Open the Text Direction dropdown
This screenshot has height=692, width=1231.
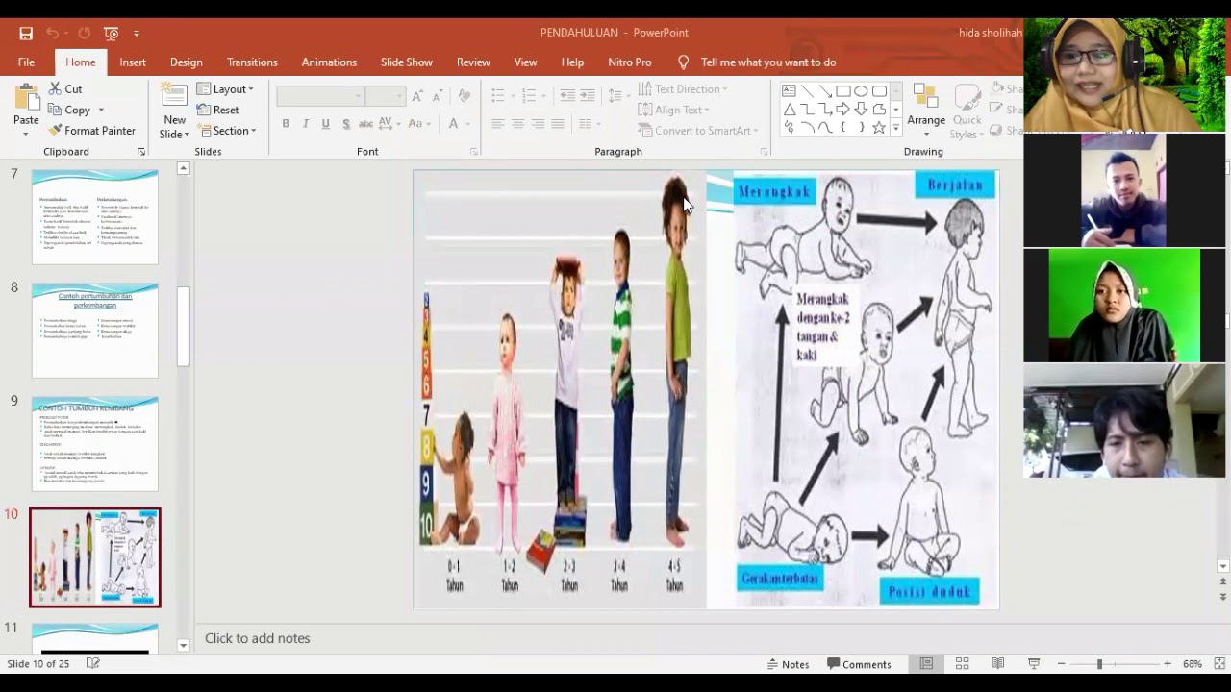683,89
